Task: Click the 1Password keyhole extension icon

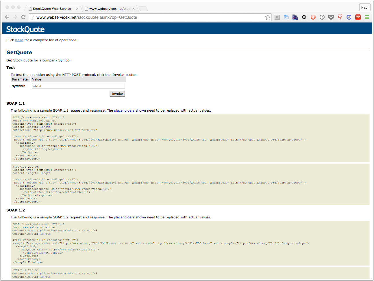Action: tap(322, 17)
